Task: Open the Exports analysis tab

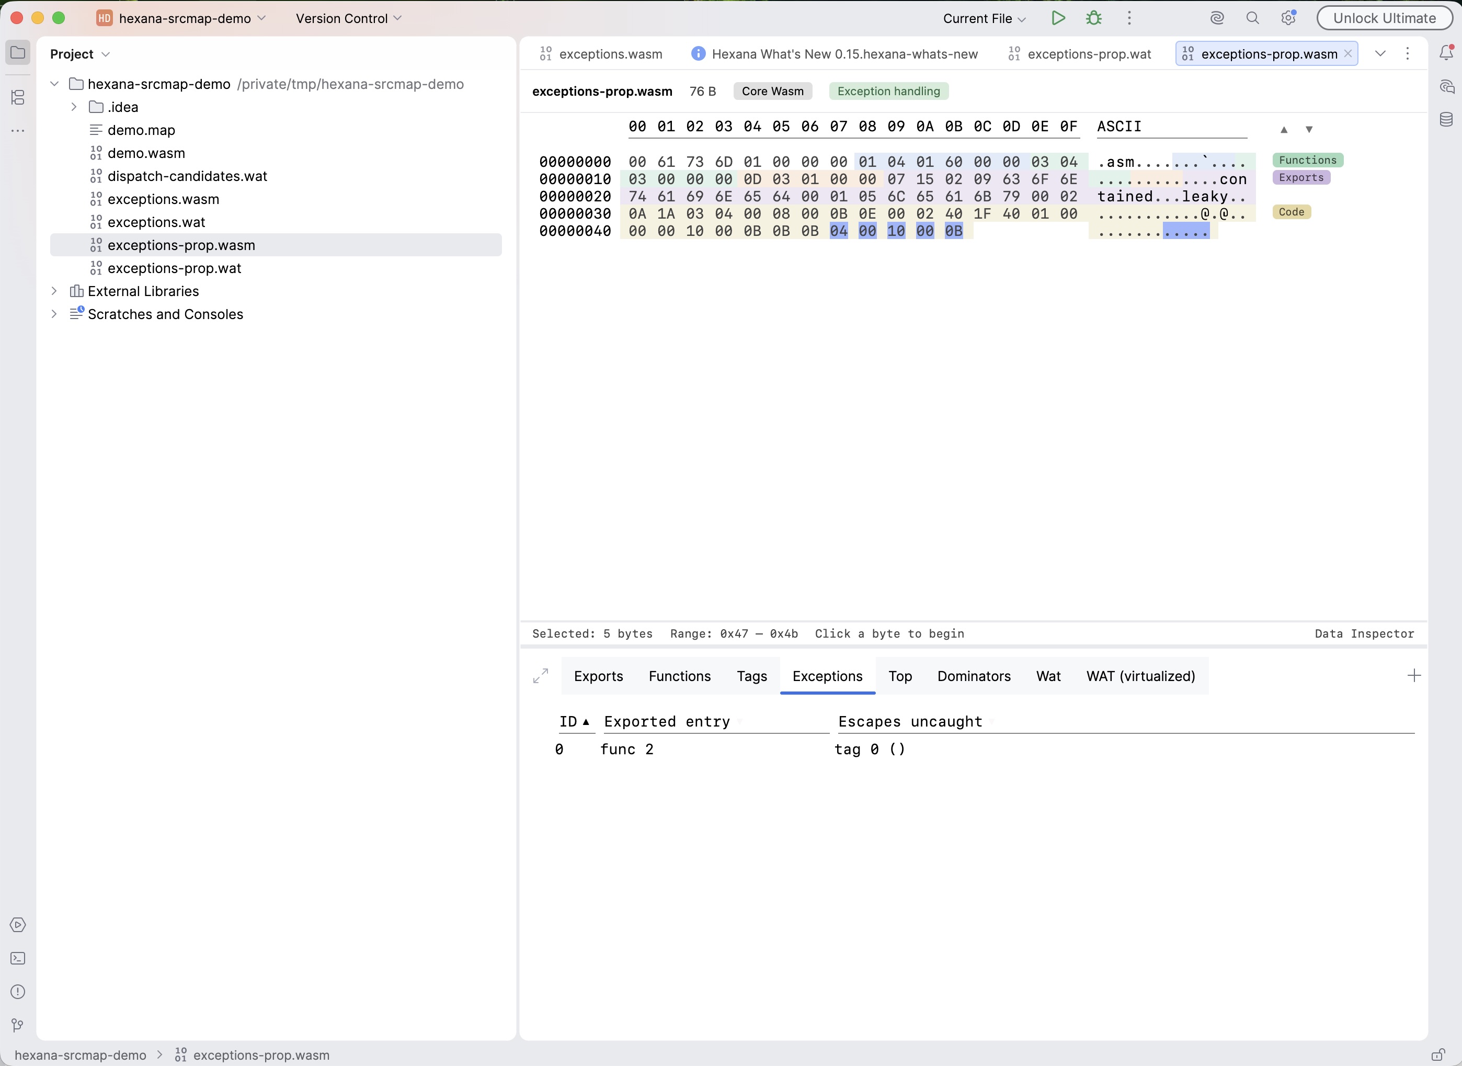Action: tap(599, 676)
